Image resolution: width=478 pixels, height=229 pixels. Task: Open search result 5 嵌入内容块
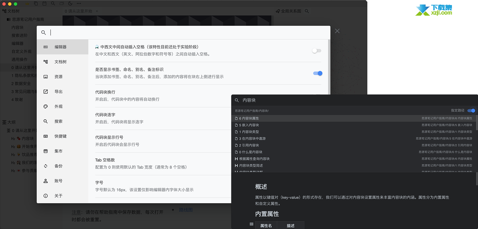coord(354,125)
